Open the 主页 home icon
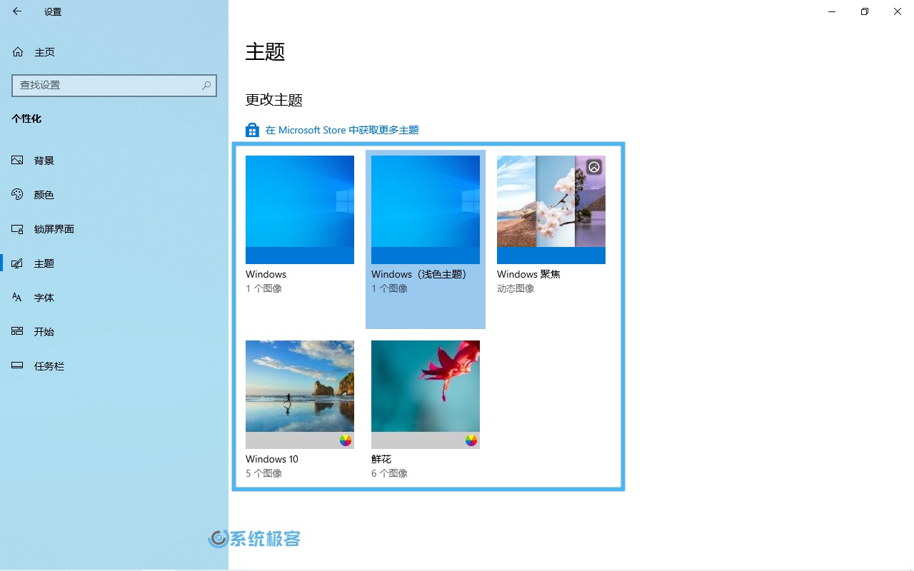The height and width of the screenshot is (571, 914). tap(18, 52)
